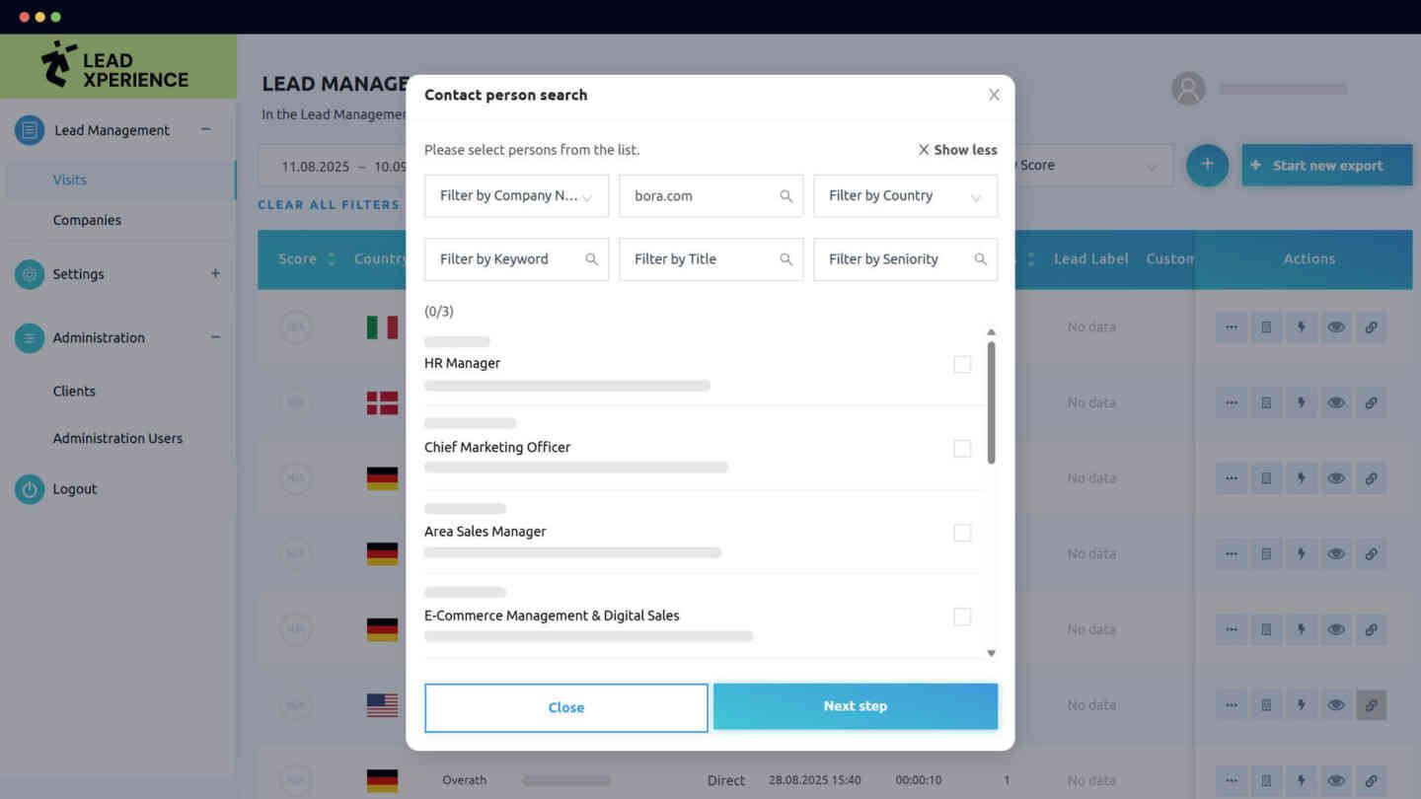Tick the Area Sales Manager checkbox
Screen dimensions: 1421x799
962,533
